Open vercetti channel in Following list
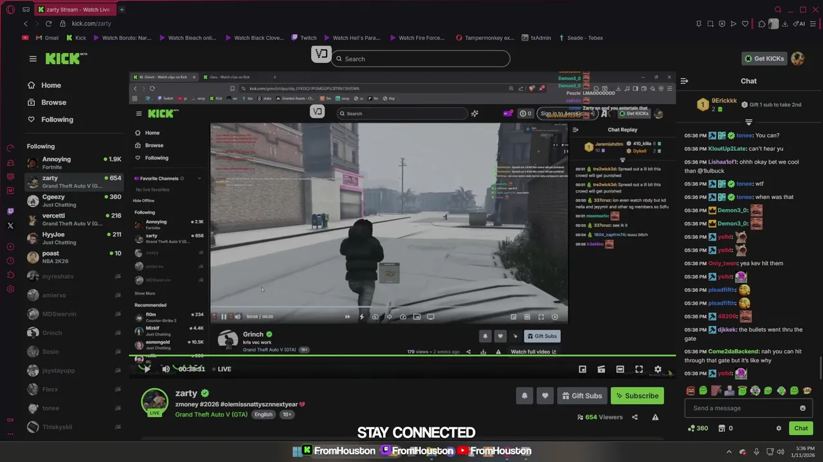Viewport: 823px width, 462px height. tap(74, 219)
